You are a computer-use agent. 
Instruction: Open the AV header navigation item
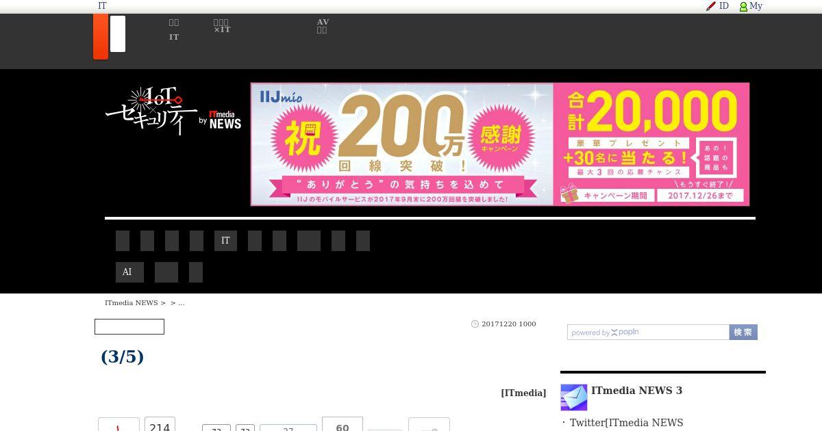point(323,26)
